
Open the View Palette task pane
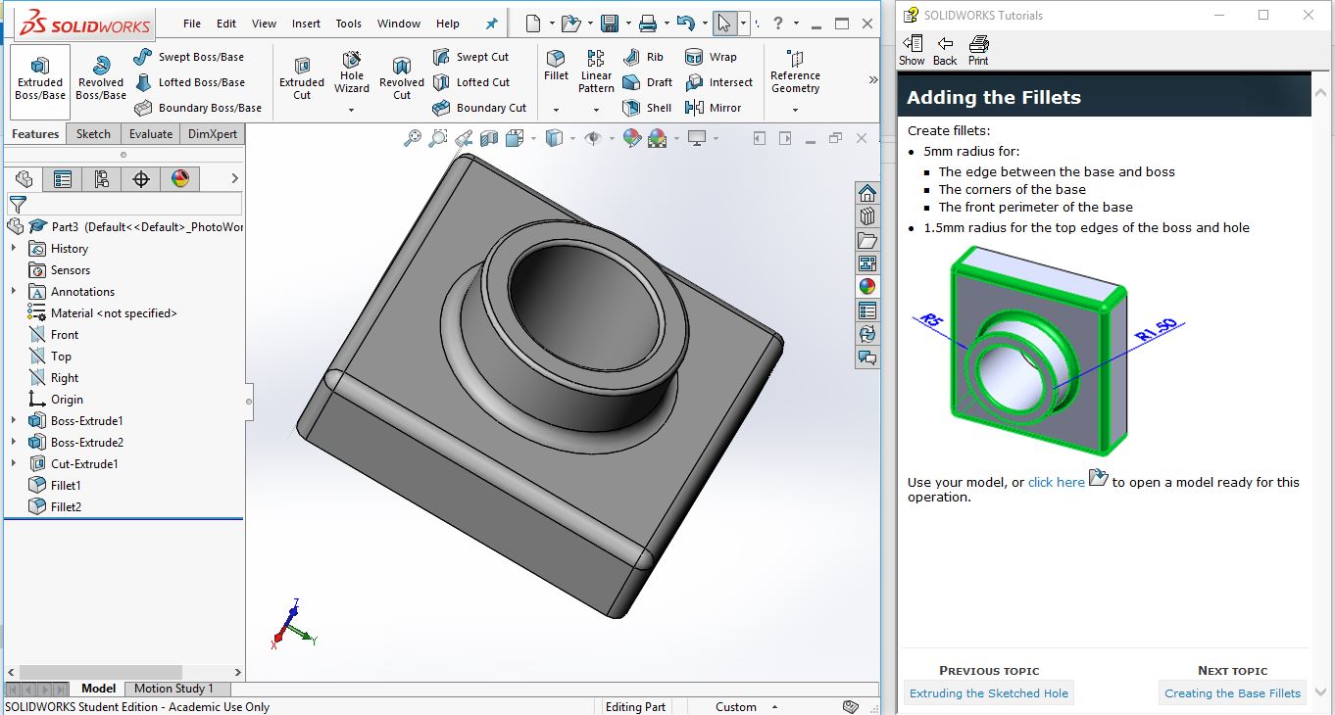(x=867, y=263)
